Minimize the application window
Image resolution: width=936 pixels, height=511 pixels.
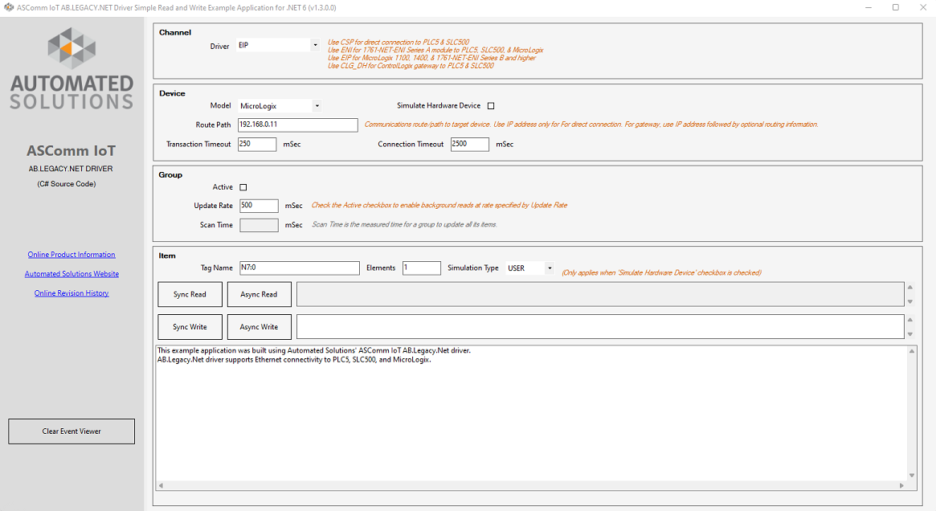869,8
